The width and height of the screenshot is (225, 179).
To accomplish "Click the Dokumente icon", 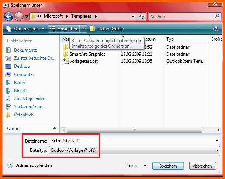I will pyautogui.click(x=8, y=50).
